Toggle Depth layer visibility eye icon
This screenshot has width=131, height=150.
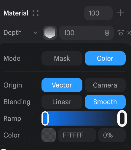tap(121, 33)
